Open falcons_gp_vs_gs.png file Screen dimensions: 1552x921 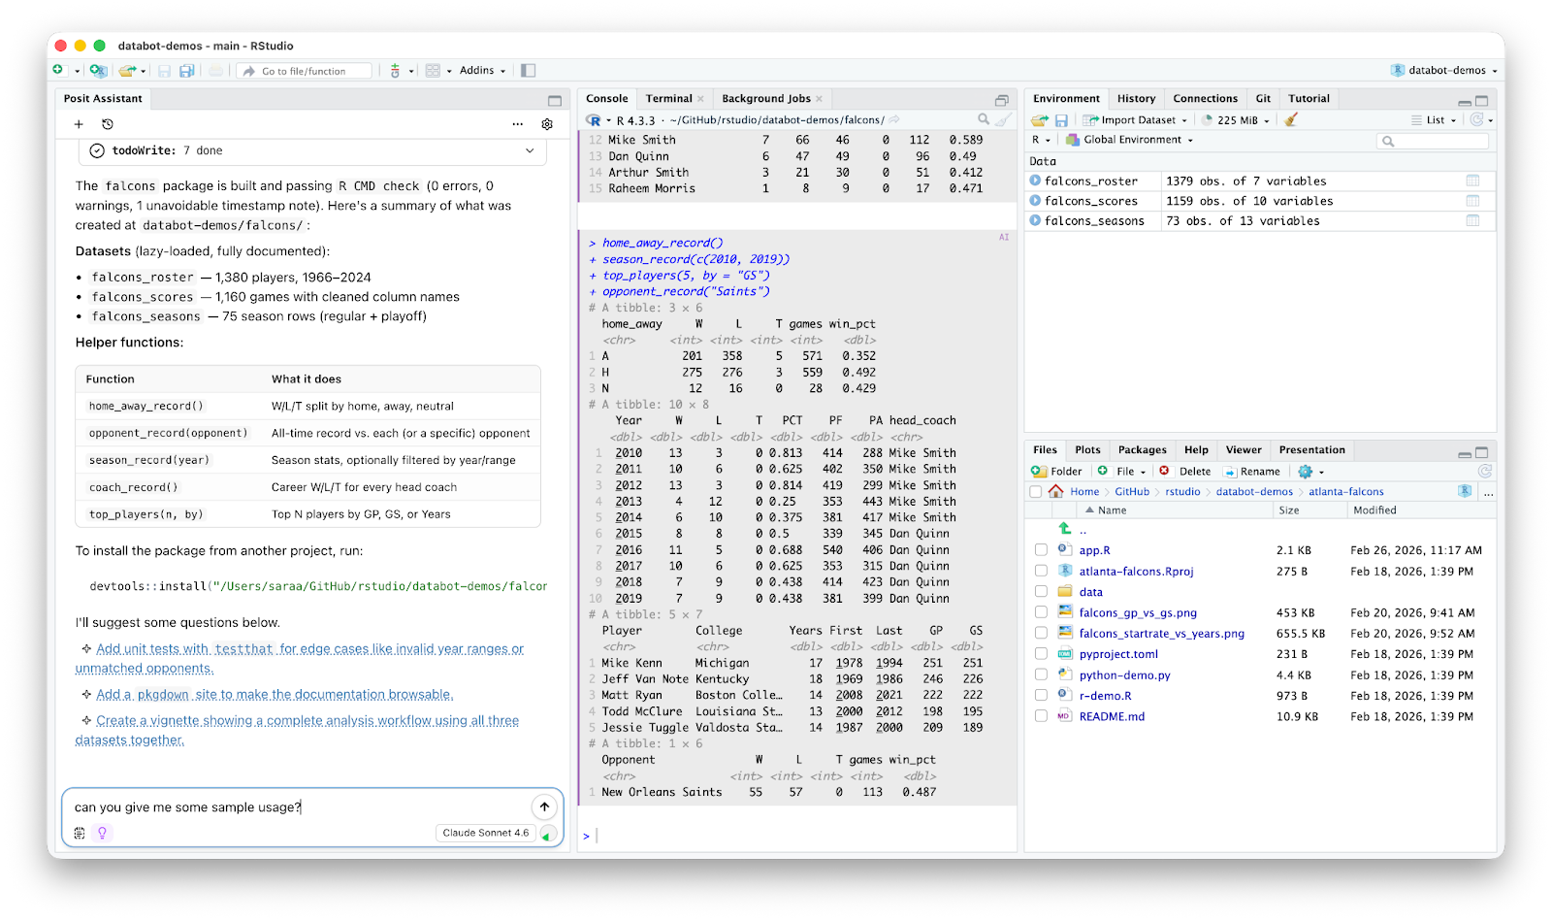pyautogui.click(x=1138, y=613)
